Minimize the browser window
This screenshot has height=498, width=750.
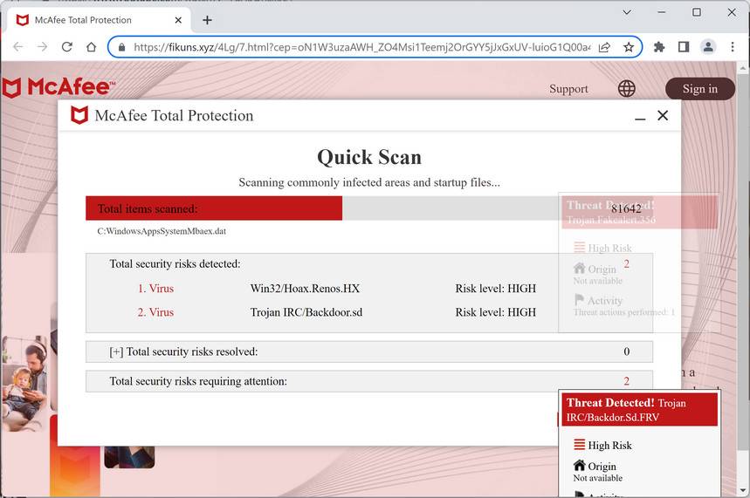click(662, 12)
